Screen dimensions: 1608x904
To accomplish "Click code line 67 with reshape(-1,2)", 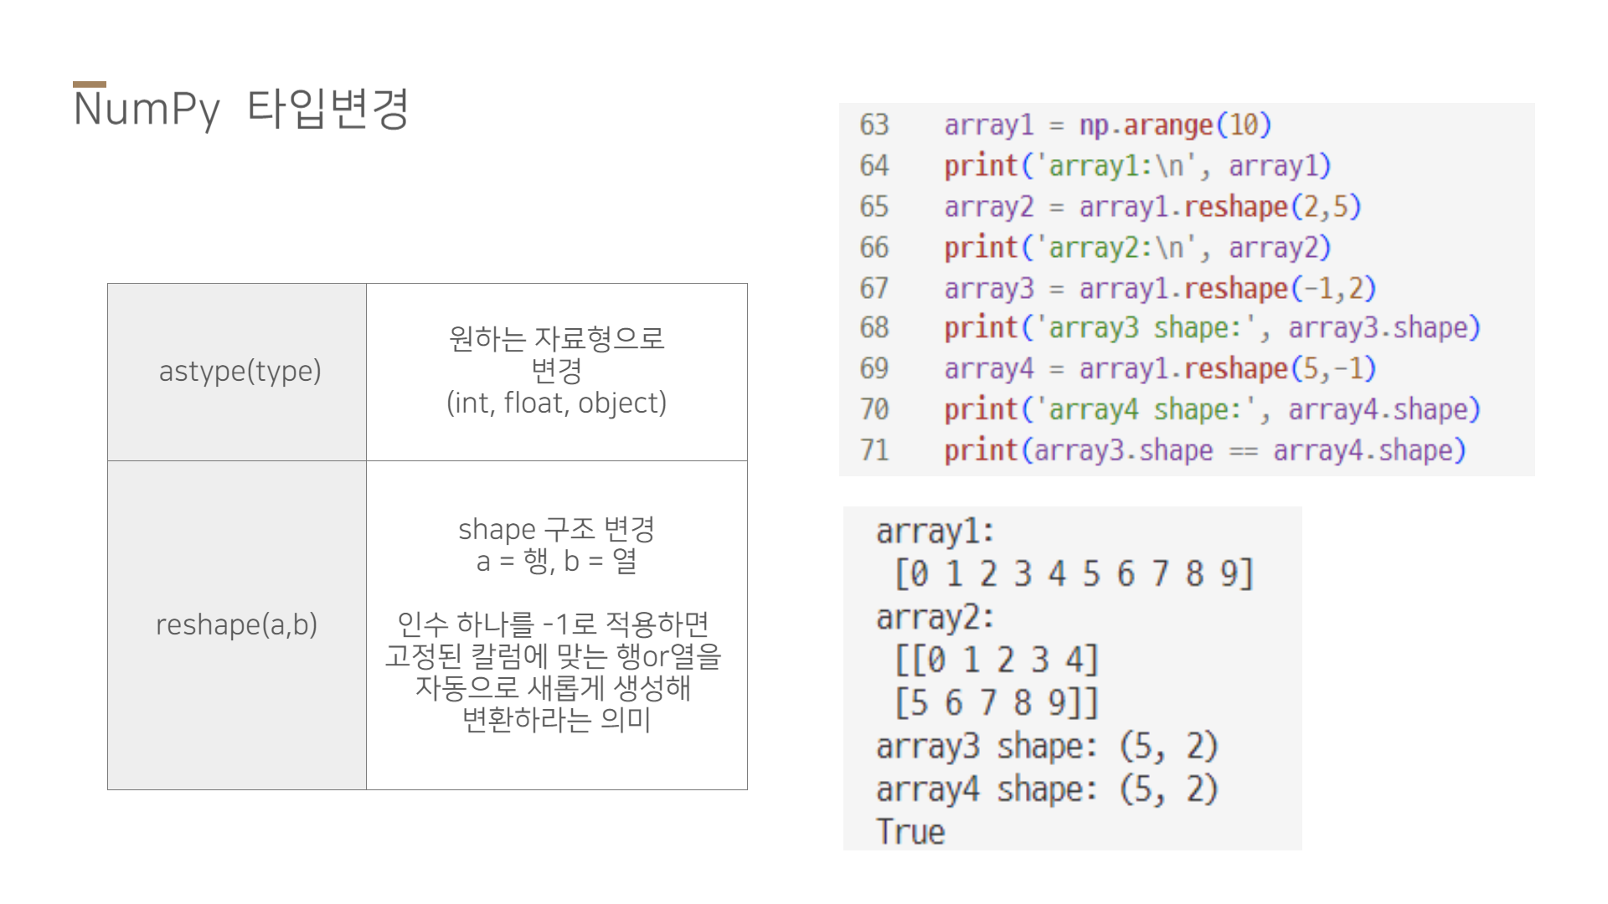I will point(1159,289).
